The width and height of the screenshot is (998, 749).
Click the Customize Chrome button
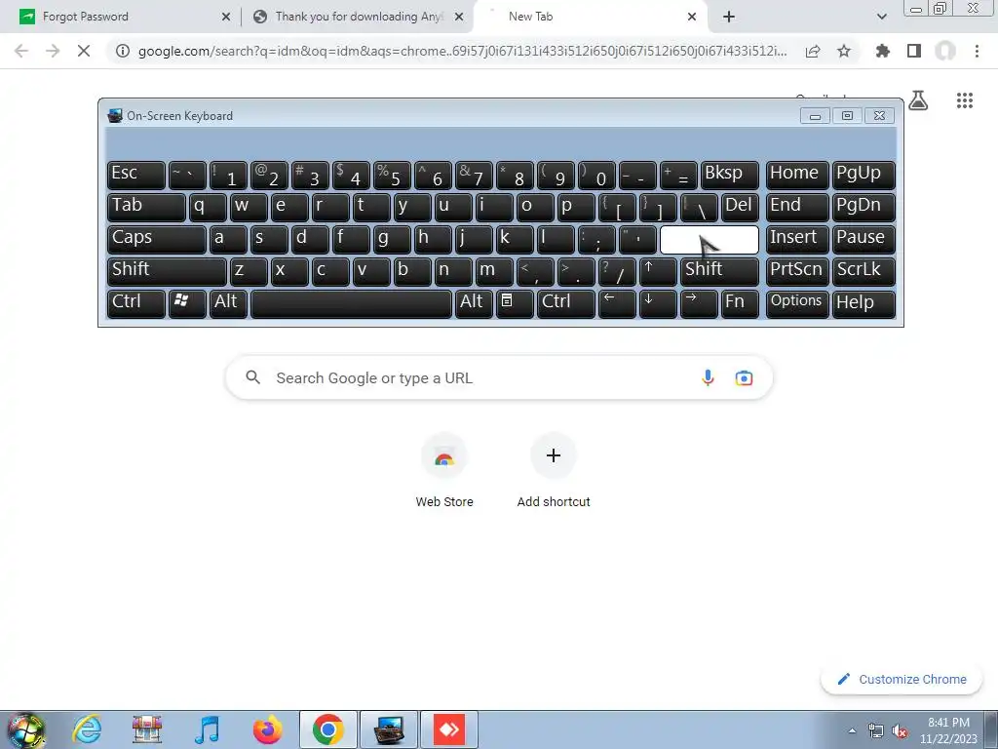902,680
